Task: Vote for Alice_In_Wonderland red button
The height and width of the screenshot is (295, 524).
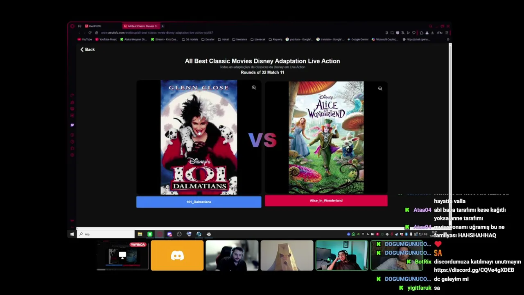Action: [326, 200]
